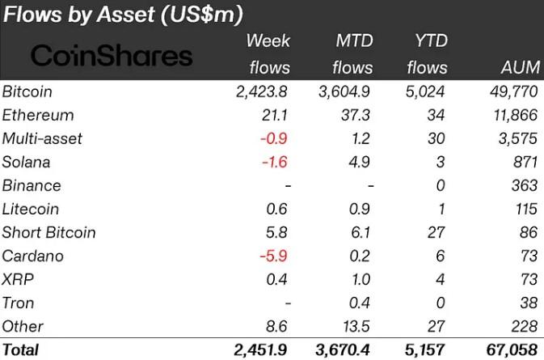The width and height of the screenshot is (544, 360).
Task: Select the MTD flows column header
Action: coord(352,54)
